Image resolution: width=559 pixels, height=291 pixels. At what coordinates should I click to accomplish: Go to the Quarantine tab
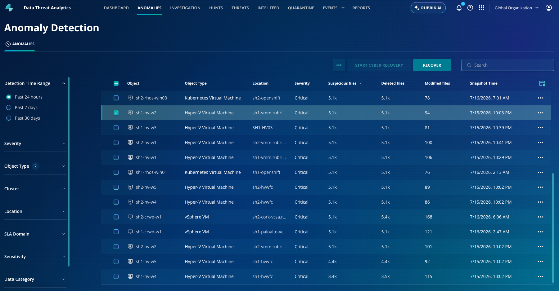tap(301, 8)
